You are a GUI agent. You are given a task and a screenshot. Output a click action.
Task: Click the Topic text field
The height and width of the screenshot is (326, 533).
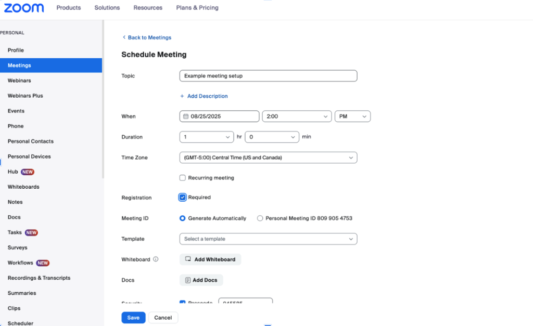268,76
